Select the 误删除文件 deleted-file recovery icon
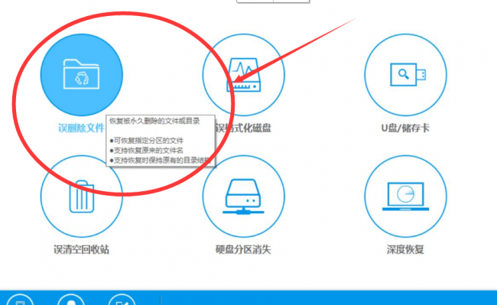The width and height of the screenshot is (497, 305). coord(82,75)
